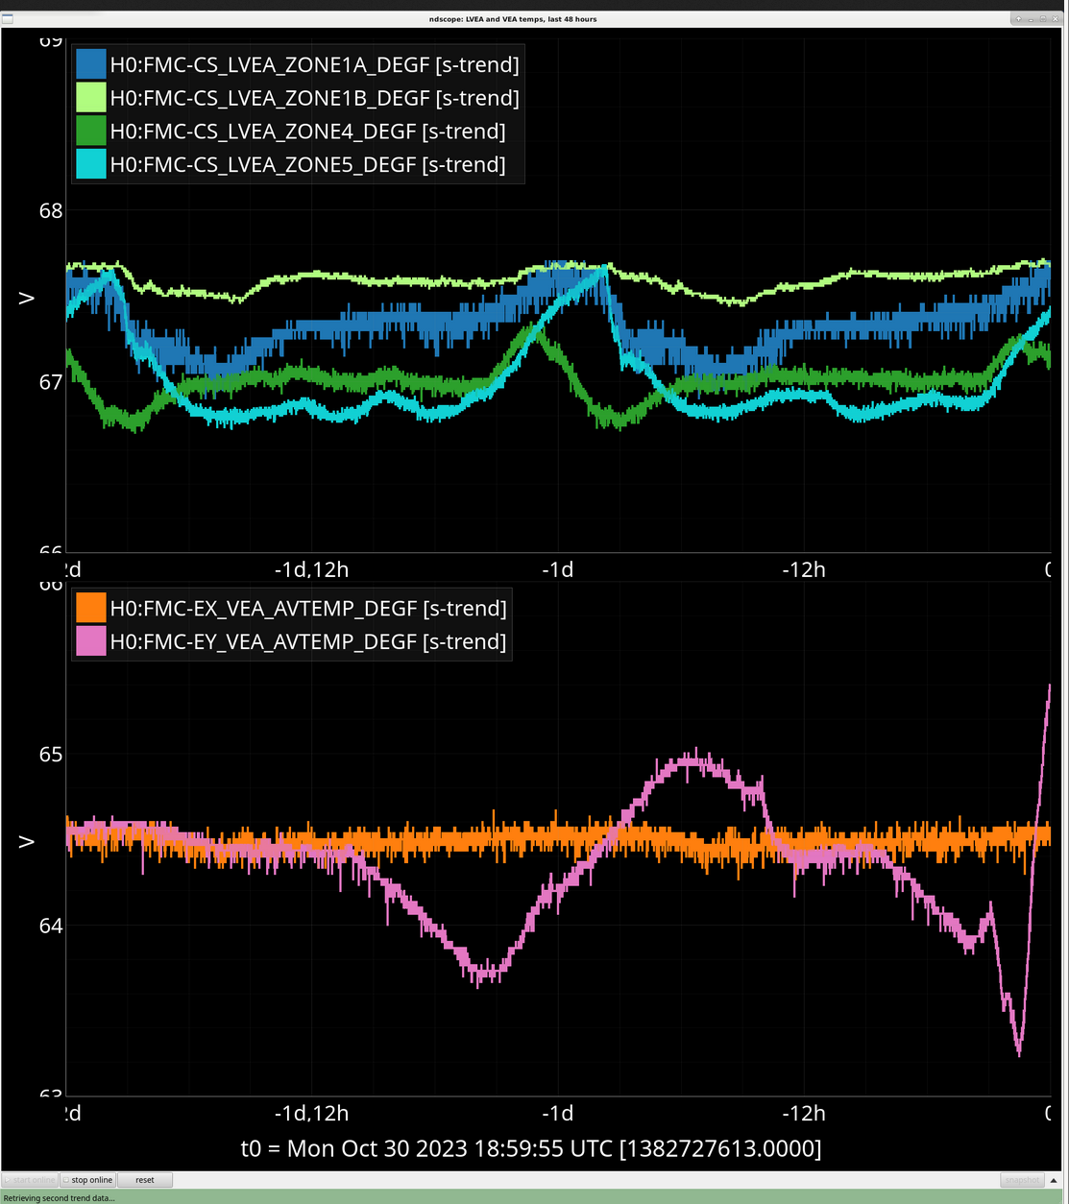Click the snapshot button
Image resolution: width=1069 pixels, height=1204 pixels.
pyautogui.click(x=1022, y=1180)
